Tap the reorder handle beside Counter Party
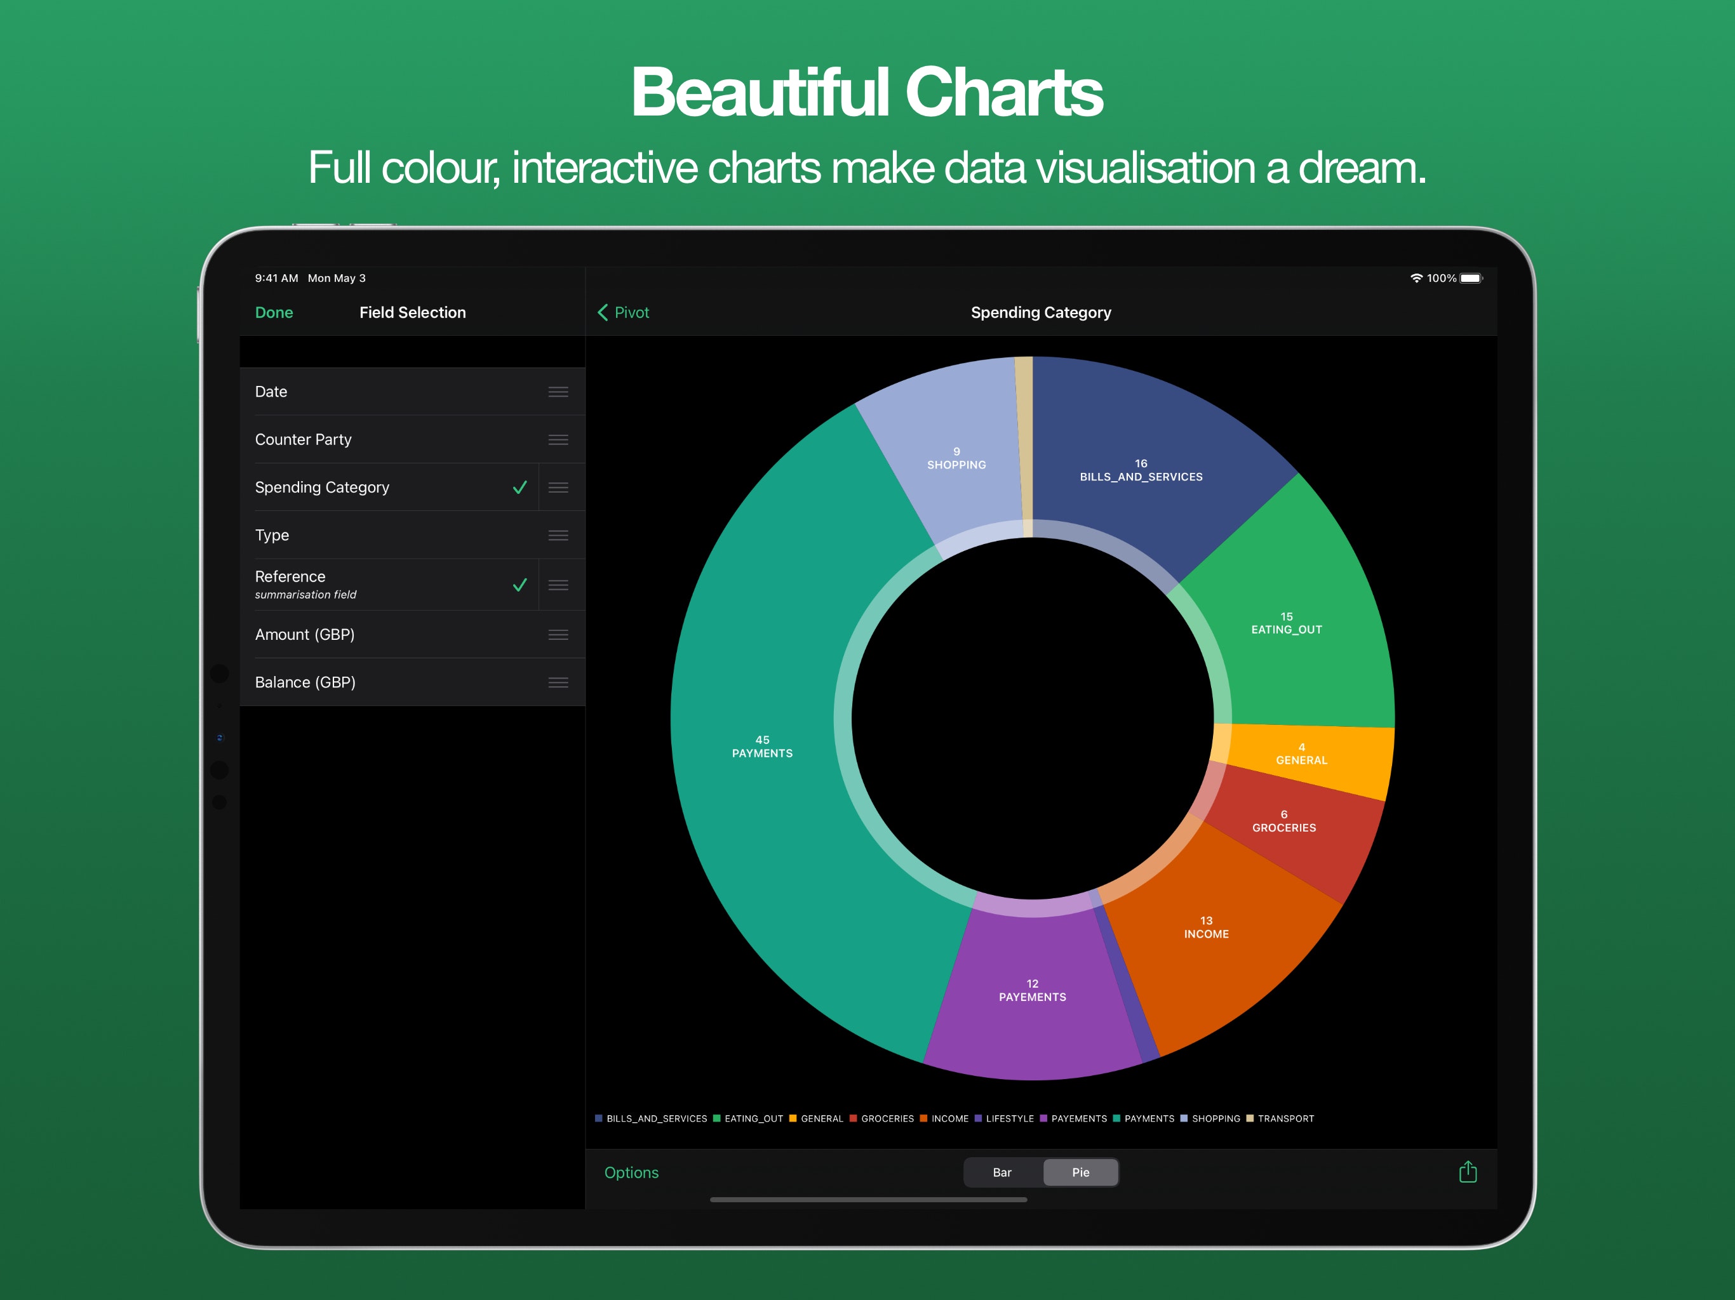 point(558,439)
